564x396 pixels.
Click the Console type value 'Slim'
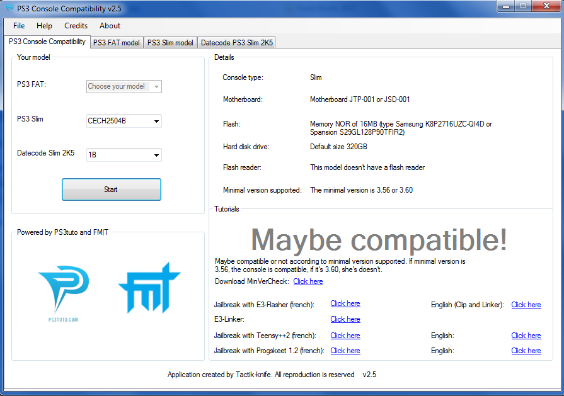pyautogui.click(x=316, y=77)
